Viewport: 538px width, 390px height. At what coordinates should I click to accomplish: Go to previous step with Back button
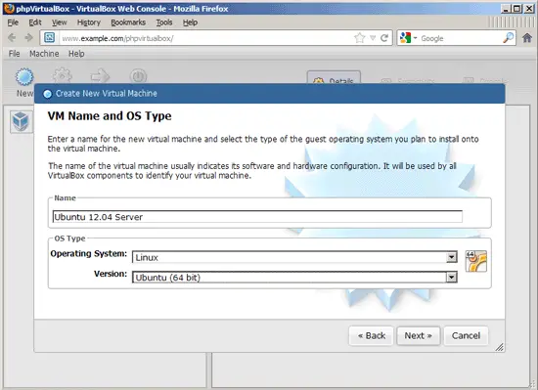pyautogui.click(x=372, y=336)
